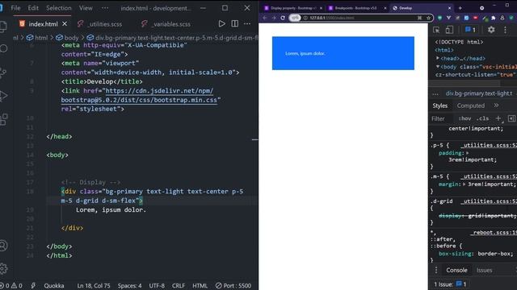Change language mode via HTML status item

click(200, 286)
